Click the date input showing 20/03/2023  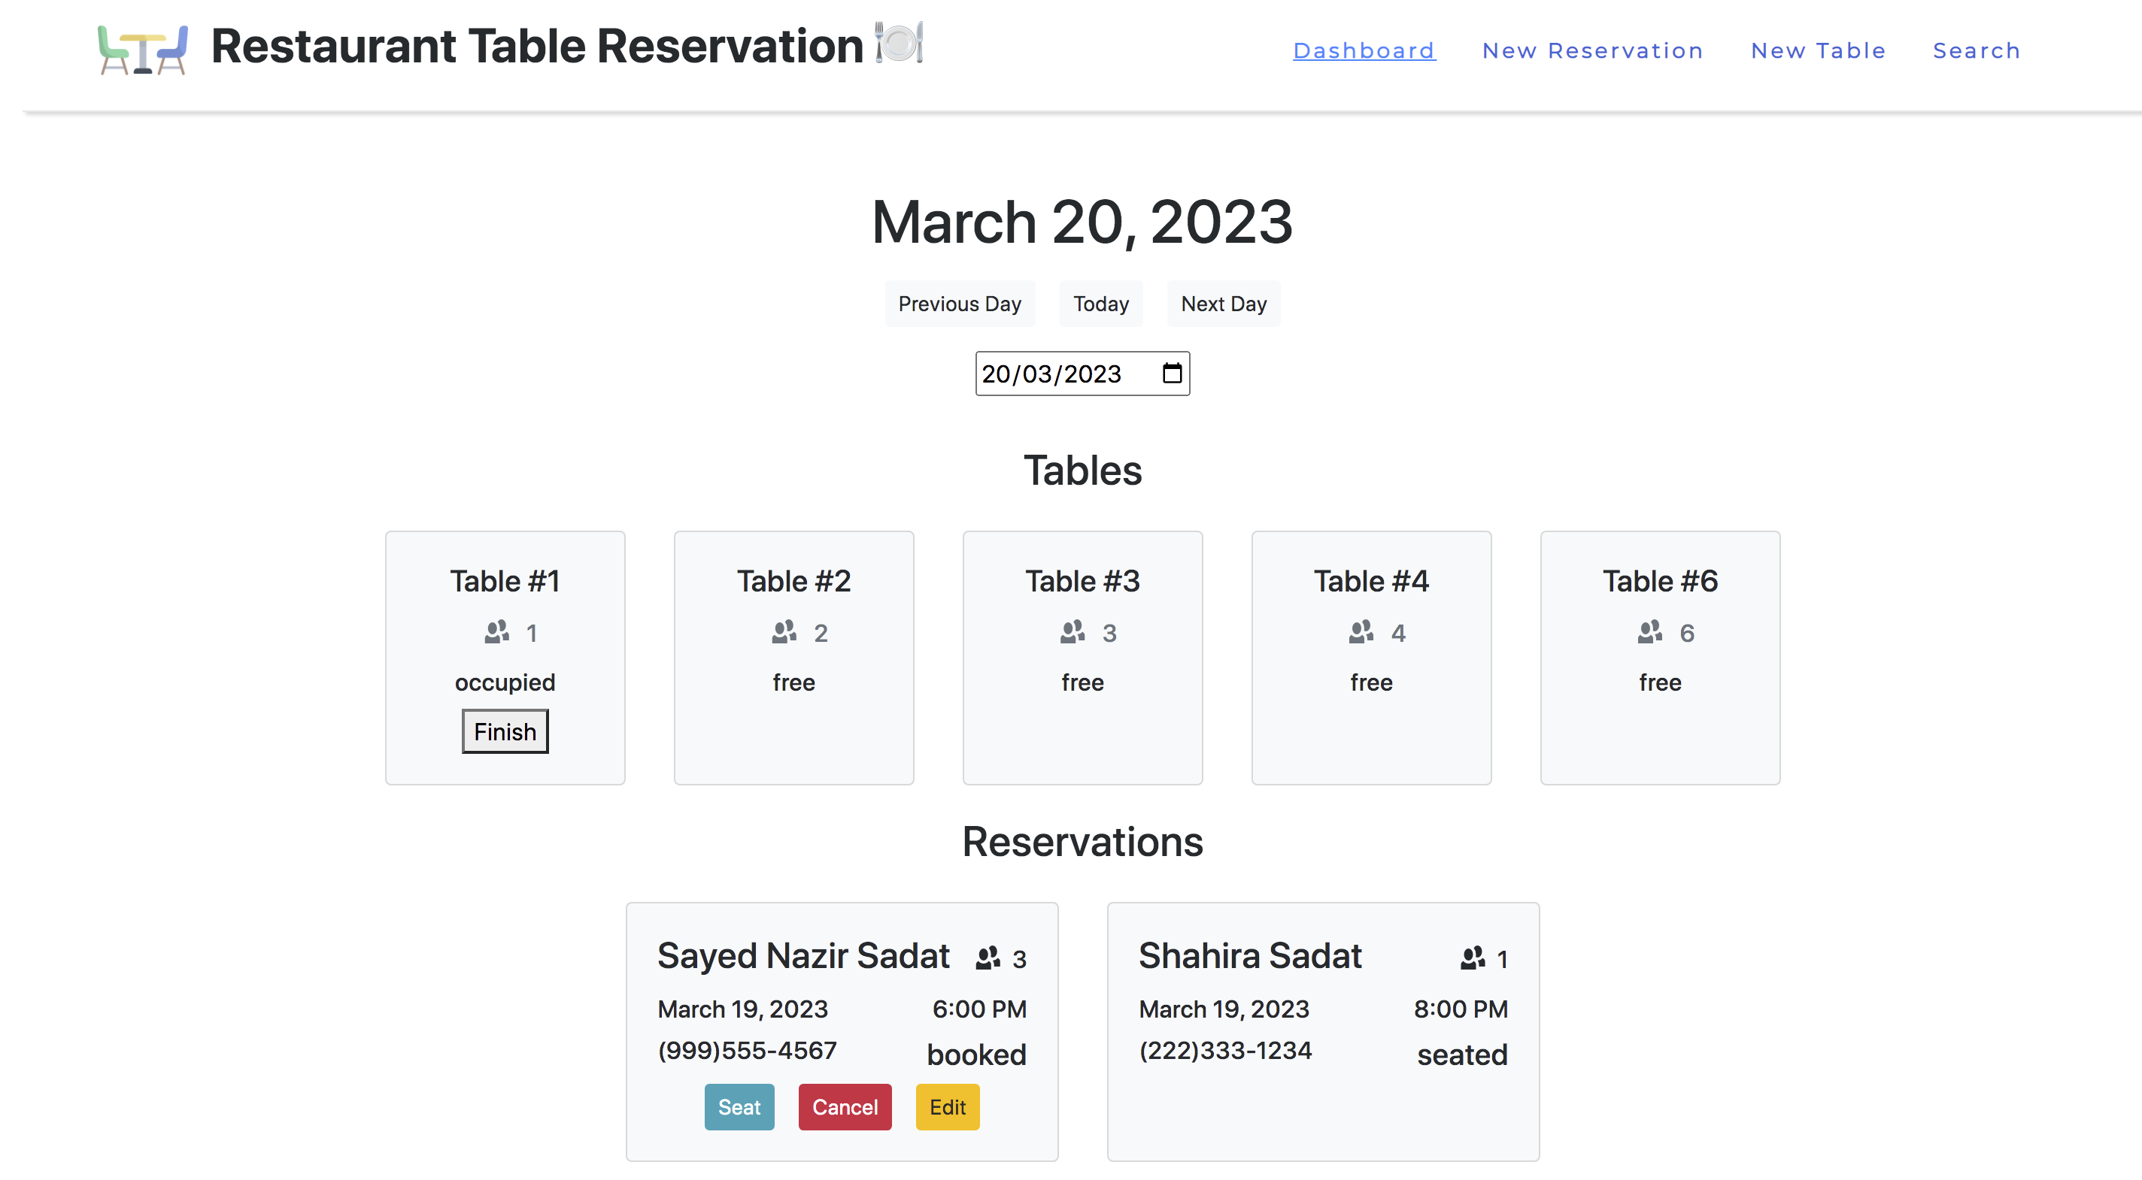(1052, 374)
